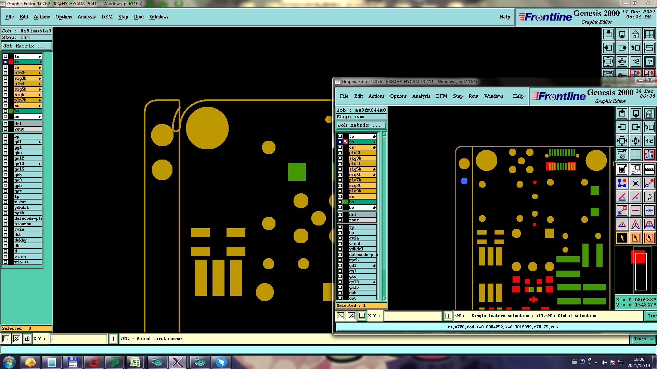Viewport: 657px width, 369px height.
Task: Click the pan up icon in back window
Action: [x=608, y=34]
